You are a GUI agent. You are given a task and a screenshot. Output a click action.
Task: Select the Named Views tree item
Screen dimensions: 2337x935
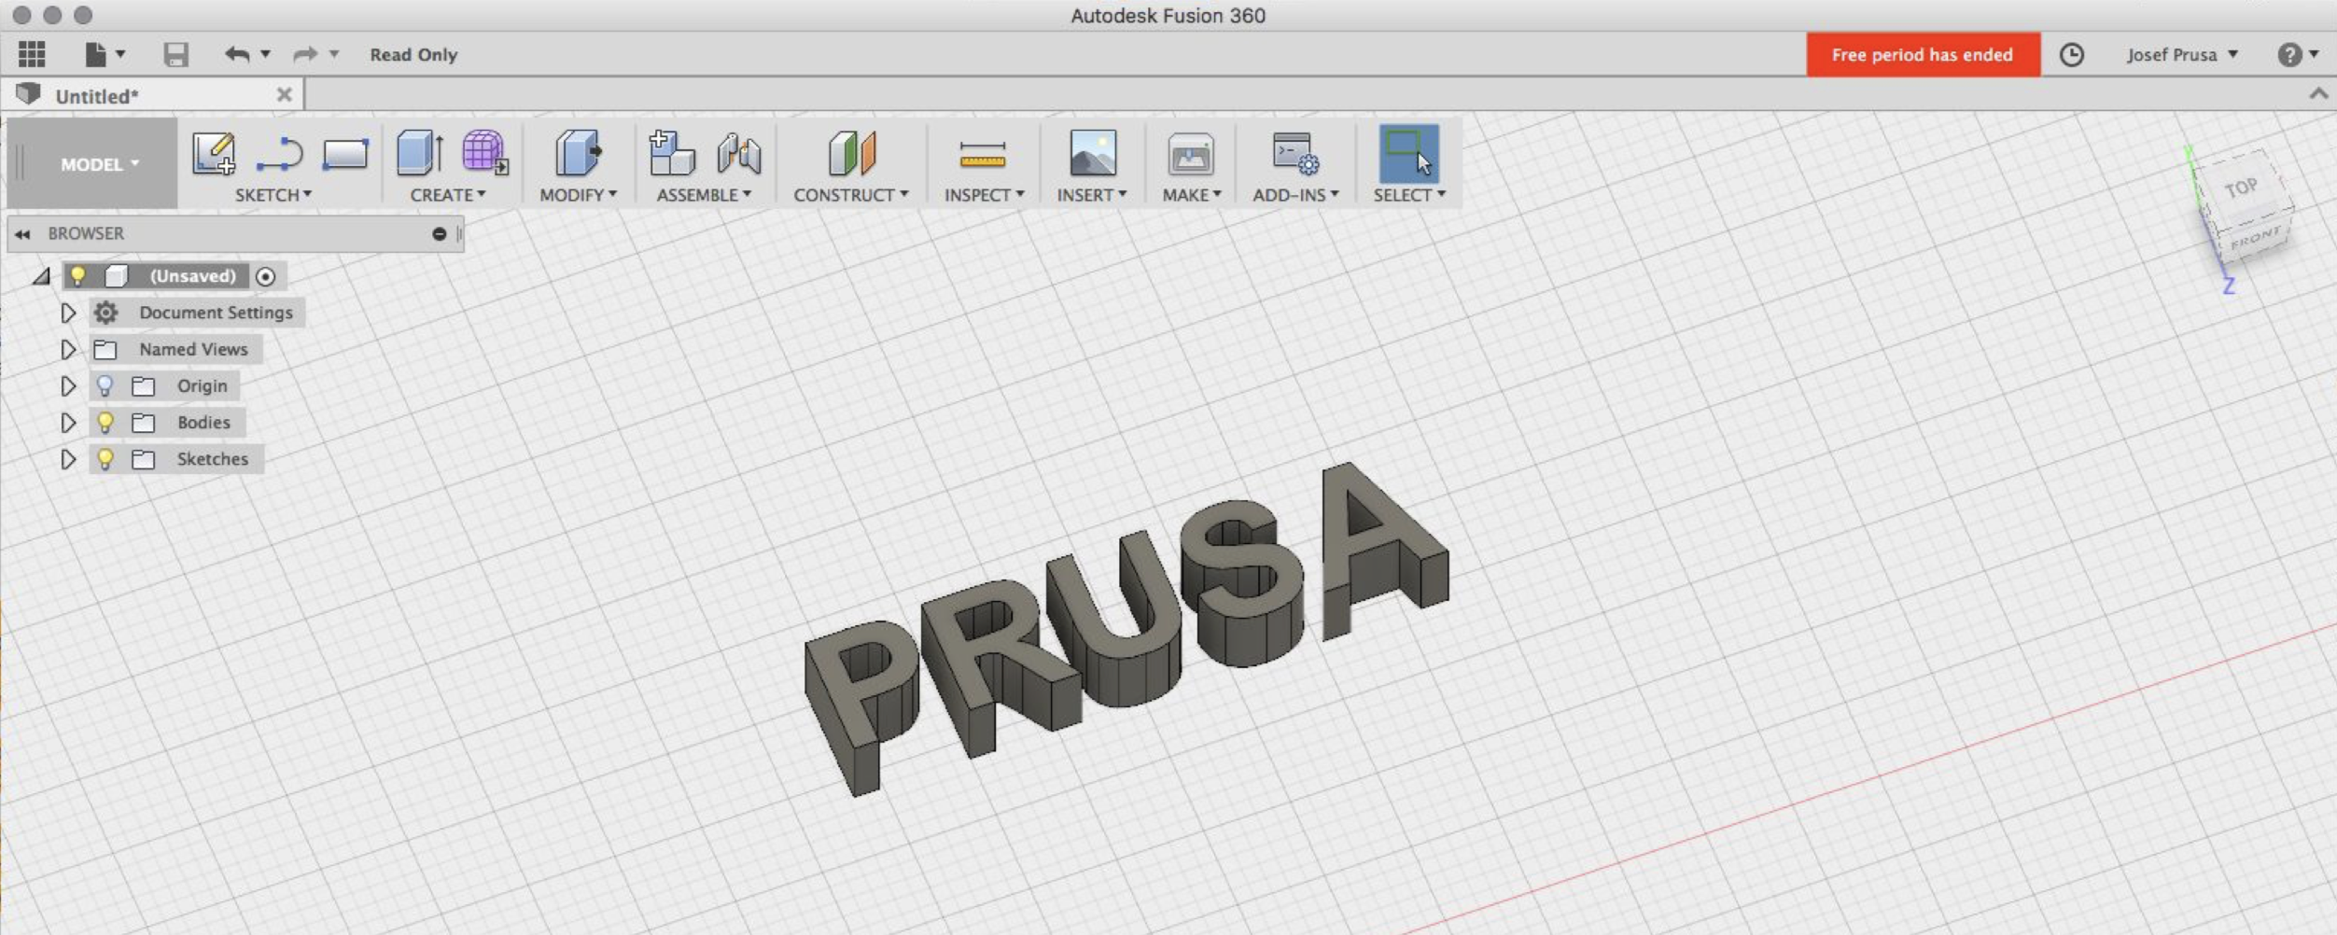pos(194,349)
